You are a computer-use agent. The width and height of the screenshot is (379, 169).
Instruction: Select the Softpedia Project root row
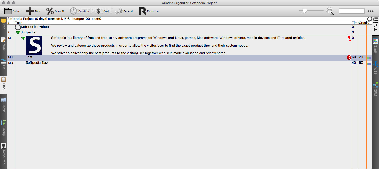point(189,27)
